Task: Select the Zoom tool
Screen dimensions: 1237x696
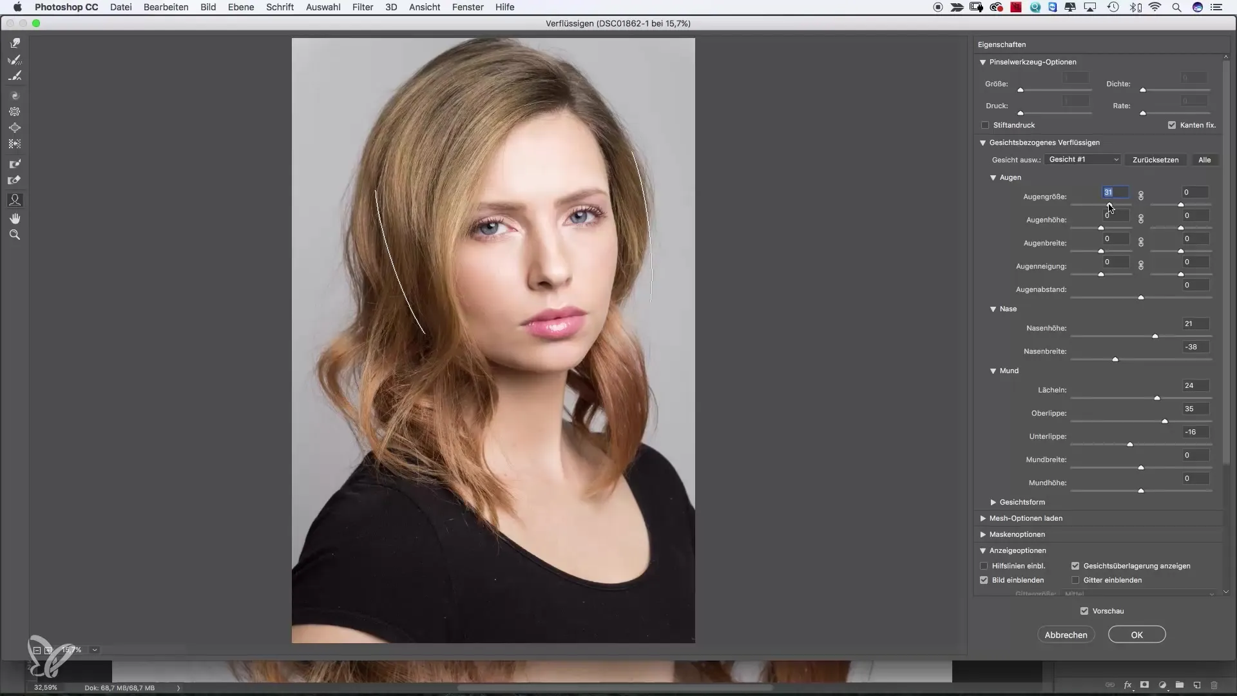Action: point(15,235)
